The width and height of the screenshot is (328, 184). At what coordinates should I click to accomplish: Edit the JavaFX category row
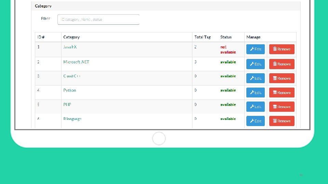tap(256, 49)
